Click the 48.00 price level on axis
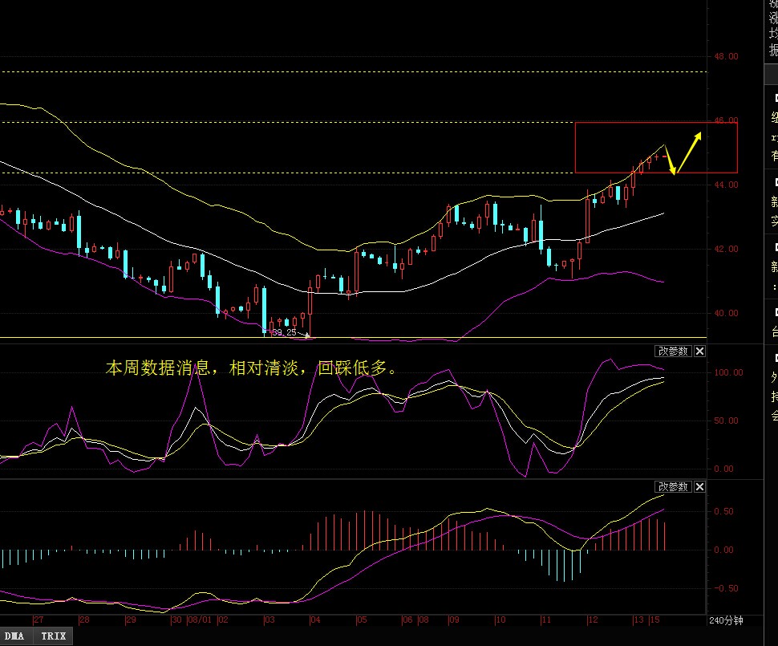Image resolution: width=778 pixels, height=646 pixels. [x=726, y=57]
